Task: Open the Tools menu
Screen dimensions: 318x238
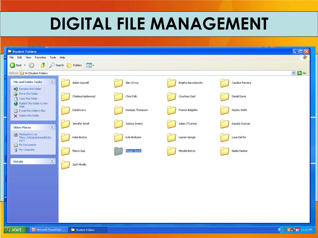Action: (53, 57)
